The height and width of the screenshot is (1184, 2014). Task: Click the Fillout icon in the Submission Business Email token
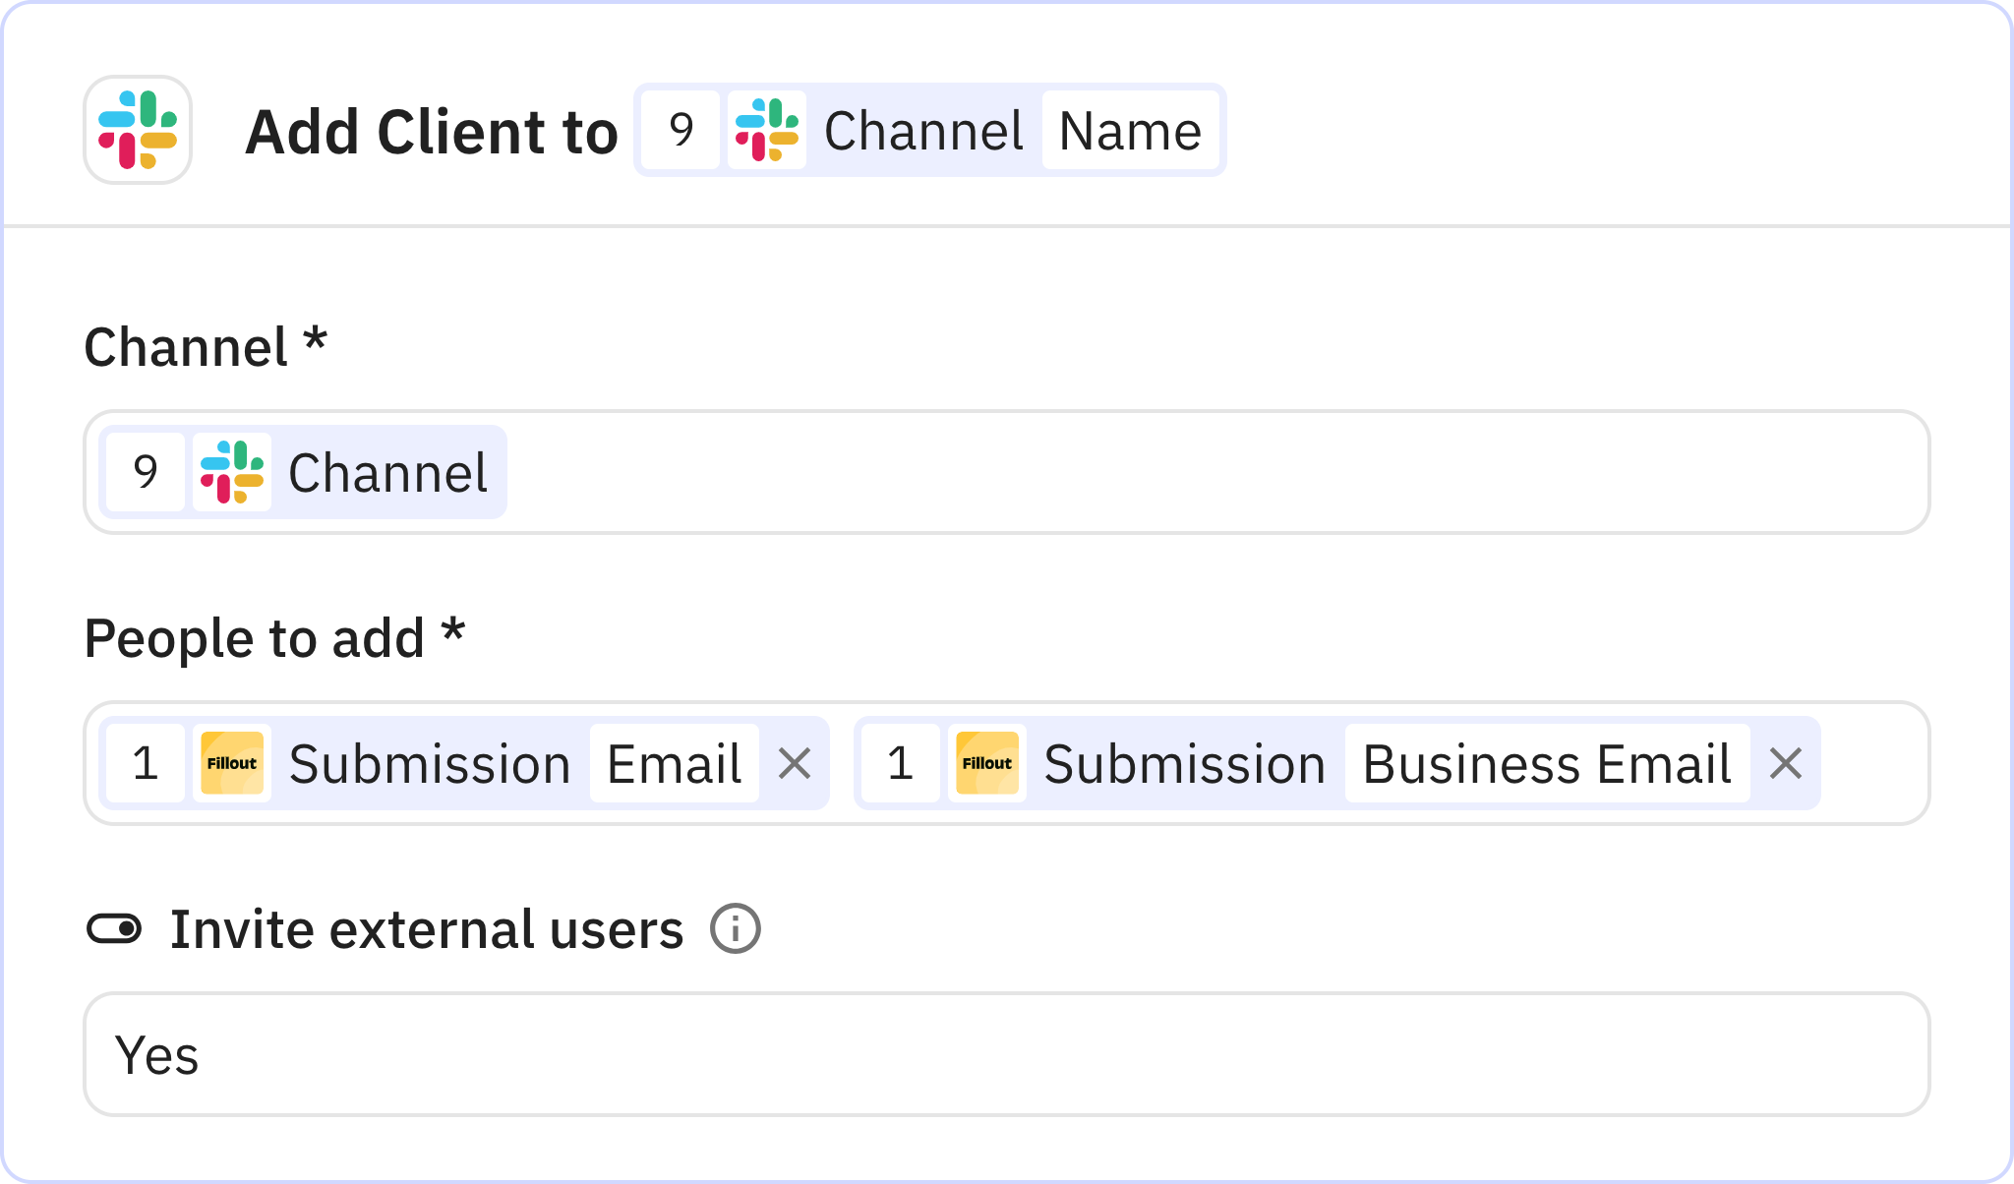point(987,763)
